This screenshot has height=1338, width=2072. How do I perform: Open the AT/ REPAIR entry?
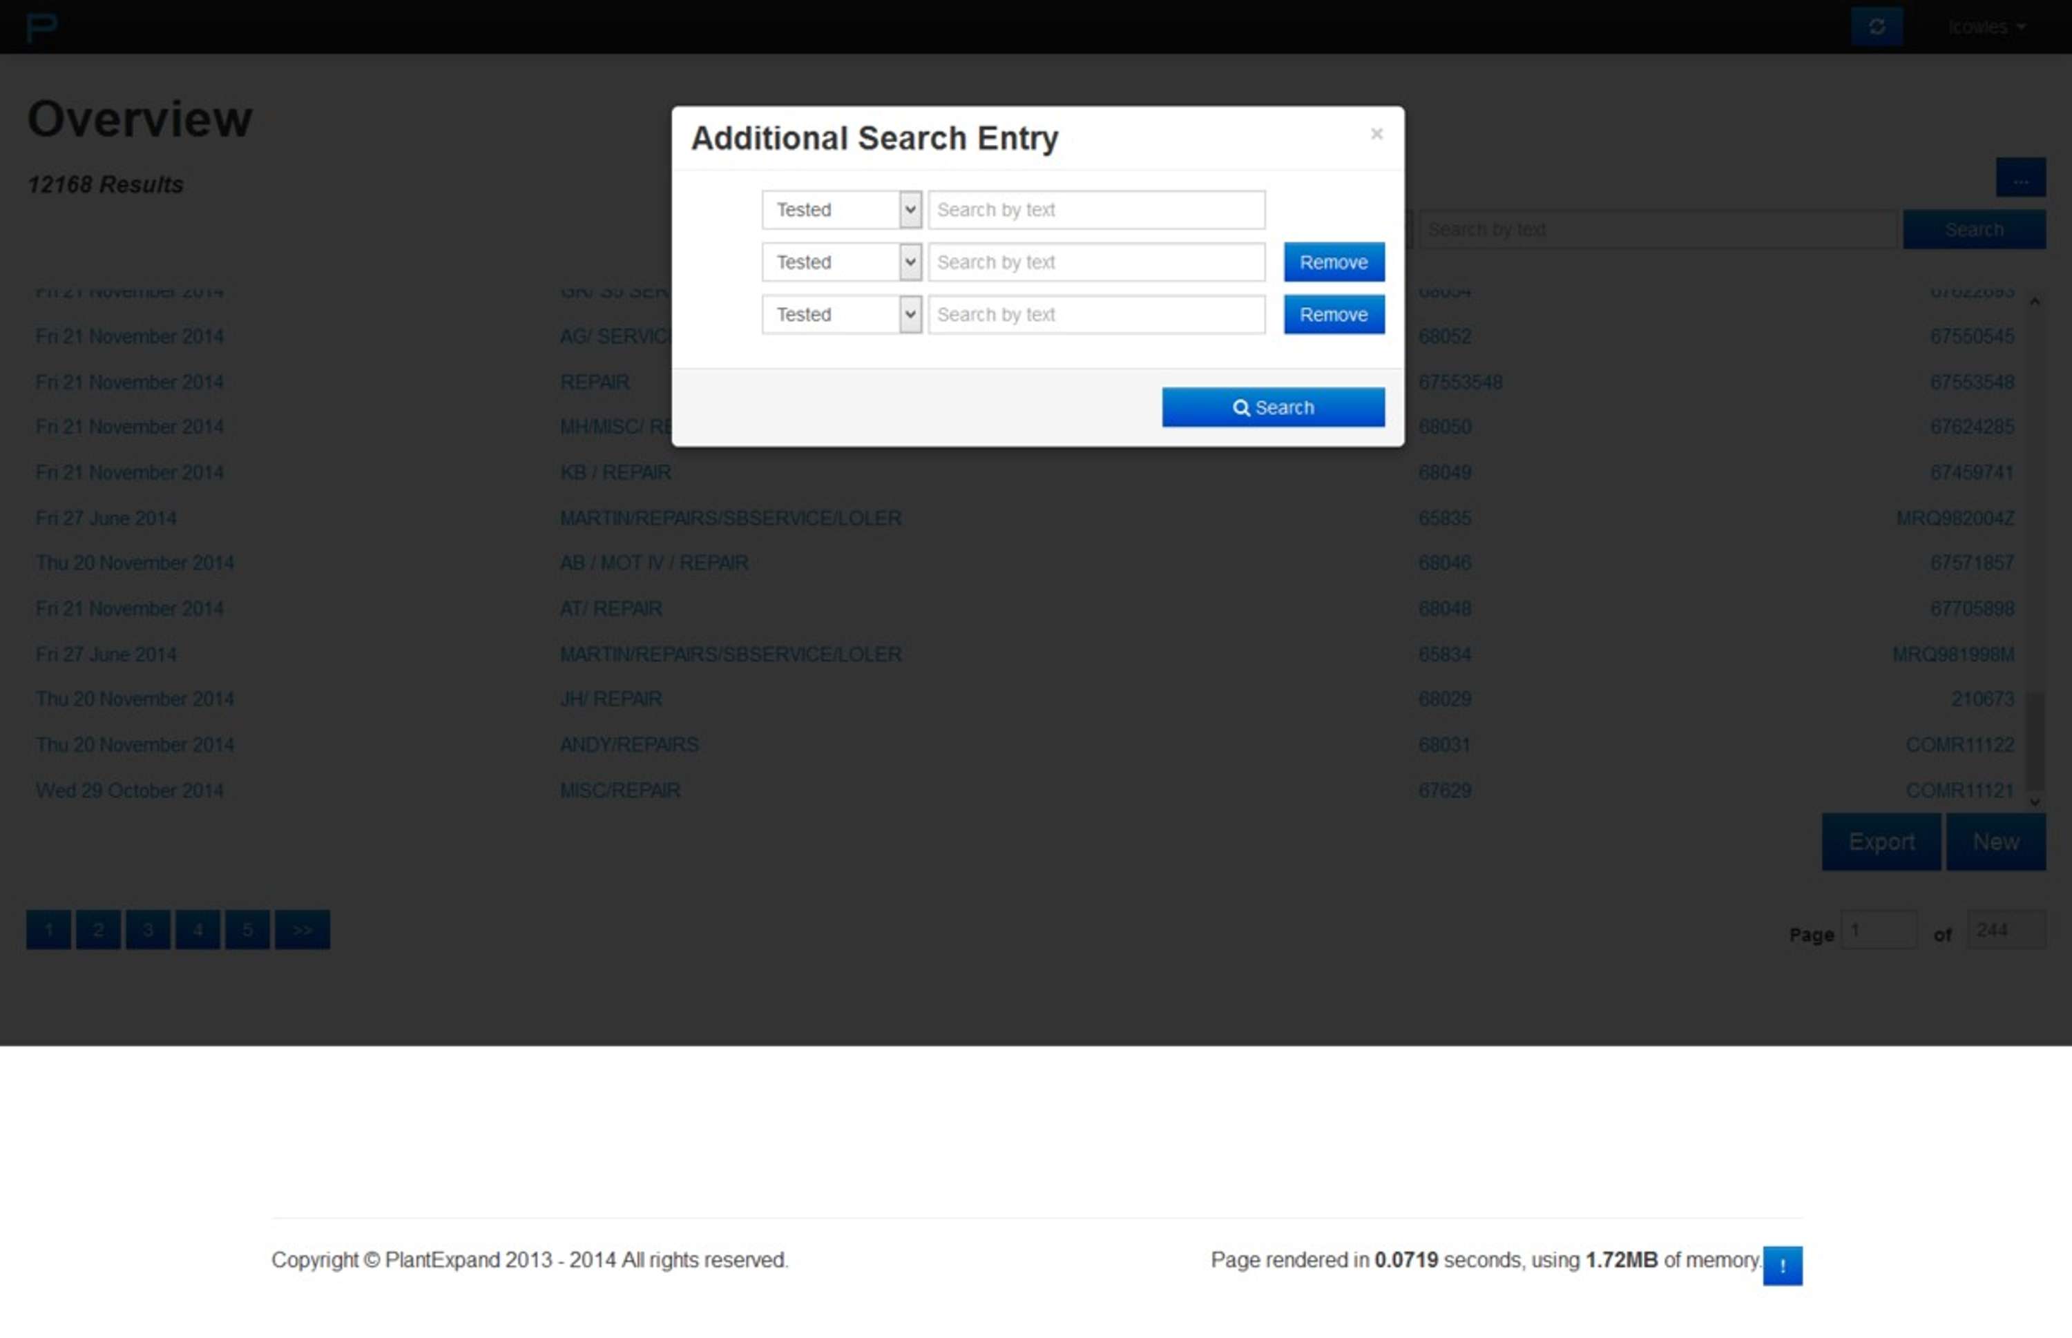pyautogui.click(x=611, y=608)
